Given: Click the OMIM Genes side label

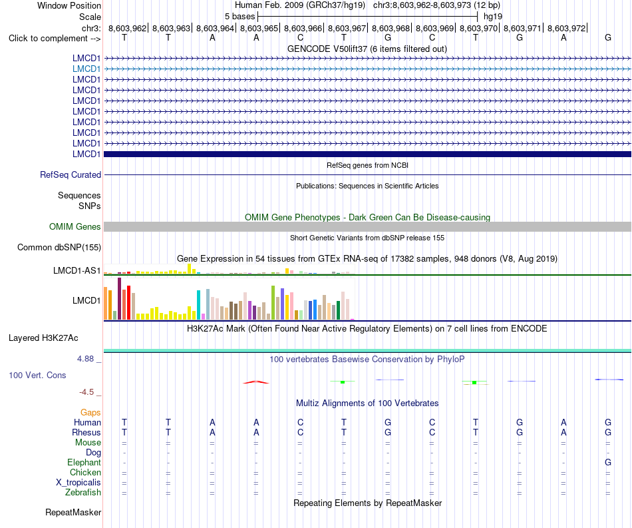Looking at the screenshot, I should pos(75,226).
